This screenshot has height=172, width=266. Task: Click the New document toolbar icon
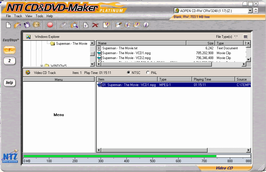coord(8,25)
